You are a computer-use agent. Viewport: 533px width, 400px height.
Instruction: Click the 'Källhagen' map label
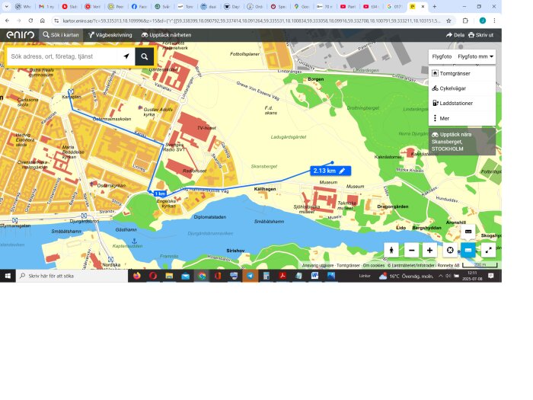tap(265, 189)
